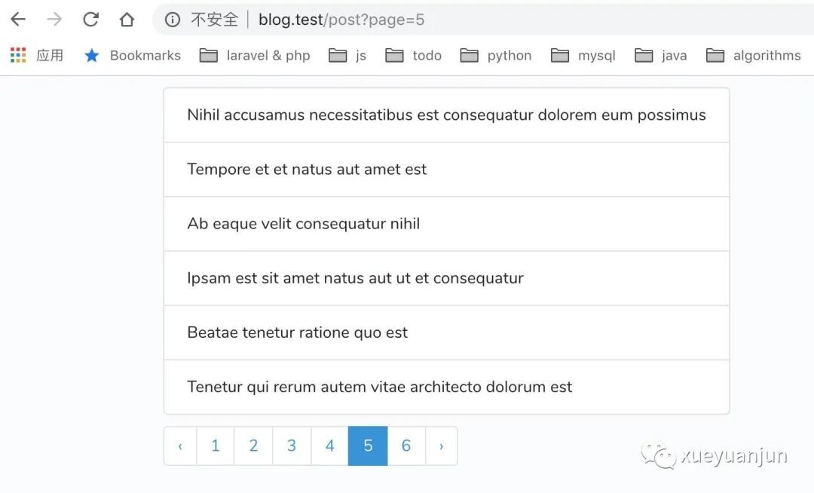Open post "Beatae tenetur ratione quo est"

coord(298,332)
